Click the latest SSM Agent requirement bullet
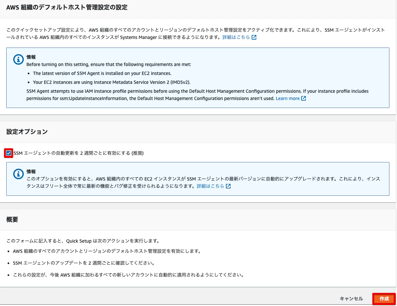 (x=102, y=73)
